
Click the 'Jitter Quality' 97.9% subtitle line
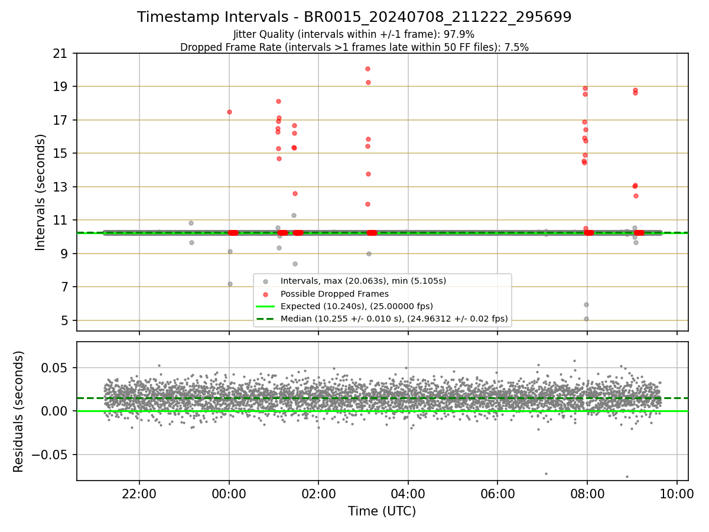tap(354, 34)
